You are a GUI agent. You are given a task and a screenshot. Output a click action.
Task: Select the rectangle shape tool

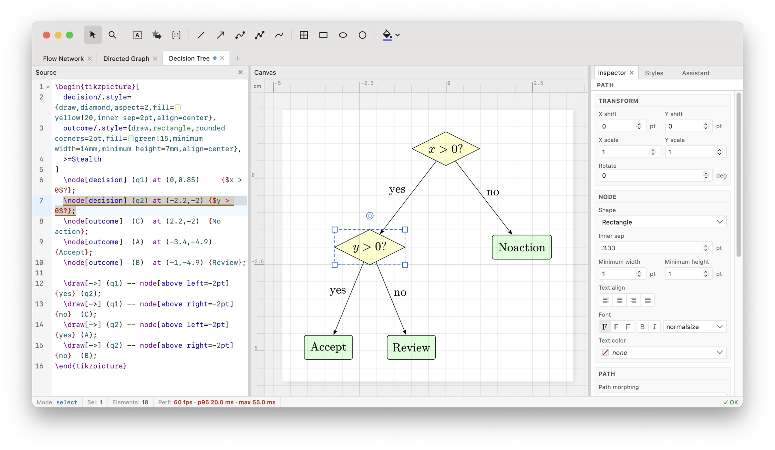click(x=324, y=35)
